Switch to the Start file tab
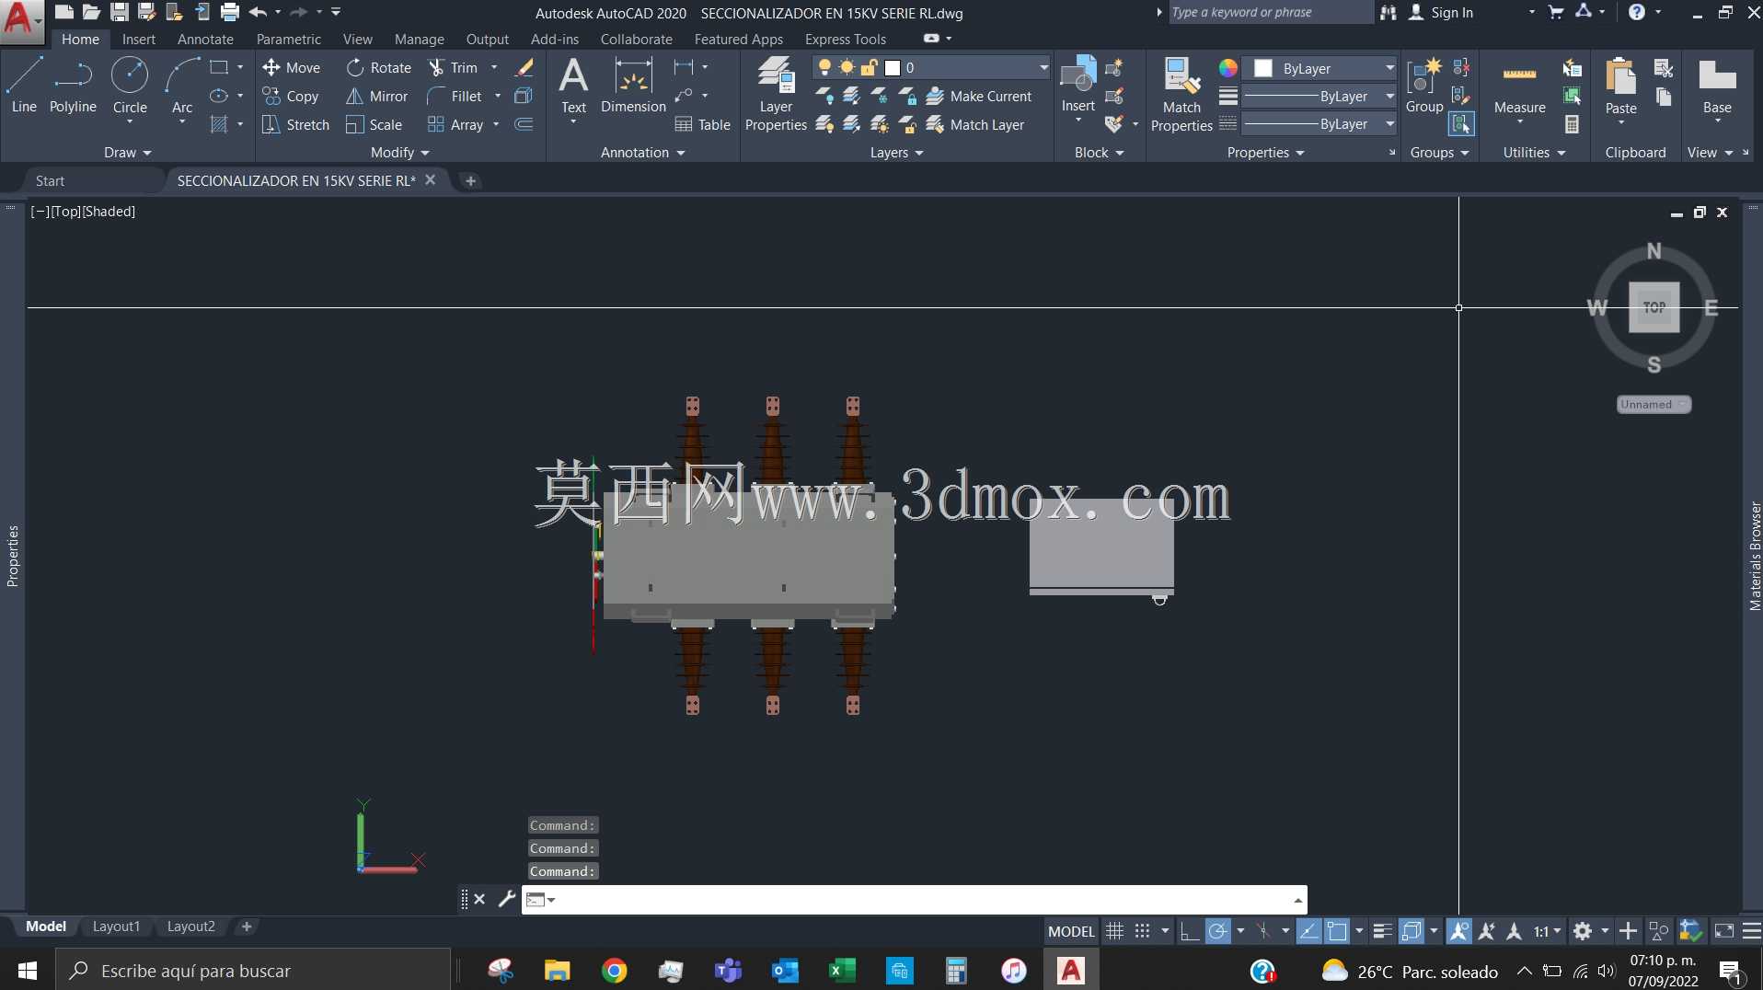This screenshot has height=990, width=1763. point(50,180)
